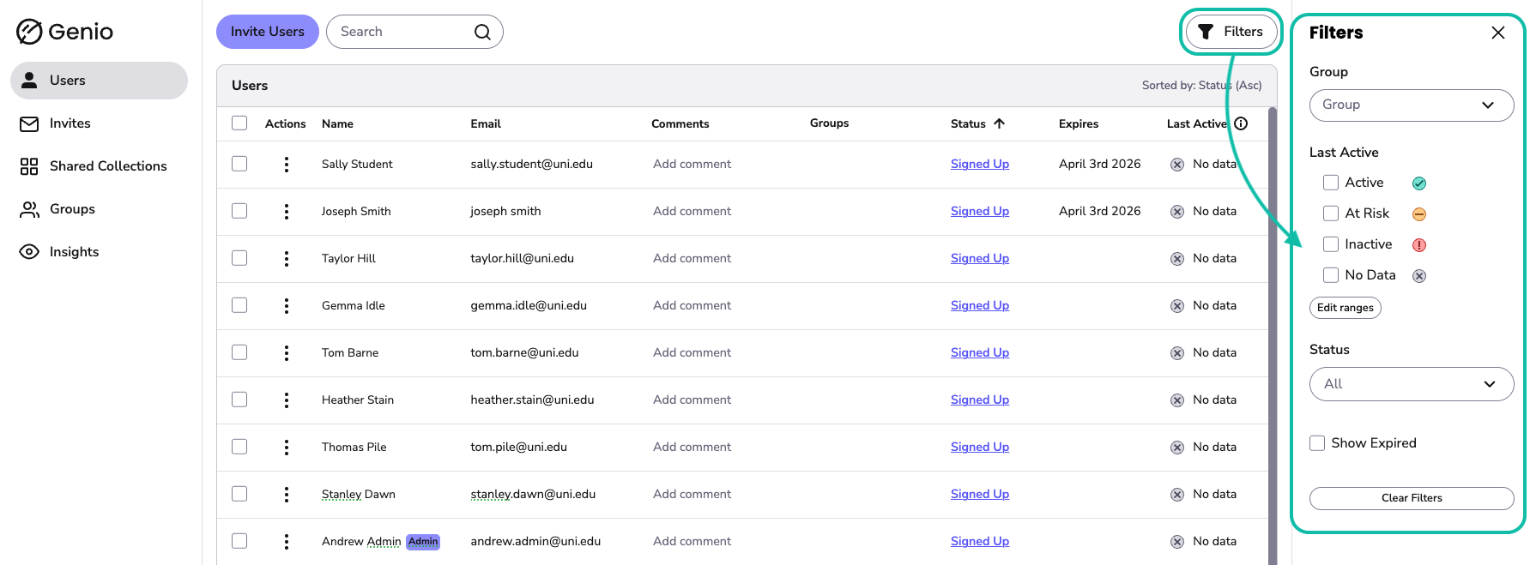Close the Filters panel
This screenshot has height=565, width=1530.
pos(1498,33)
